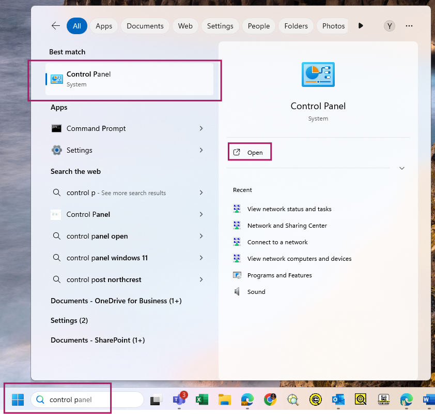Open the three-dot options menu
The width and height of the screenshot is (435, 414).
[409, 26]
